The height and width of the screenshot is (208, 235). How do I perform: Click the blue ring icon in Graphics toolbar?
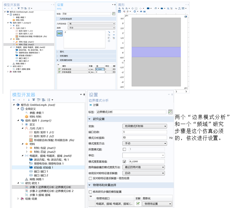(135, 11)
